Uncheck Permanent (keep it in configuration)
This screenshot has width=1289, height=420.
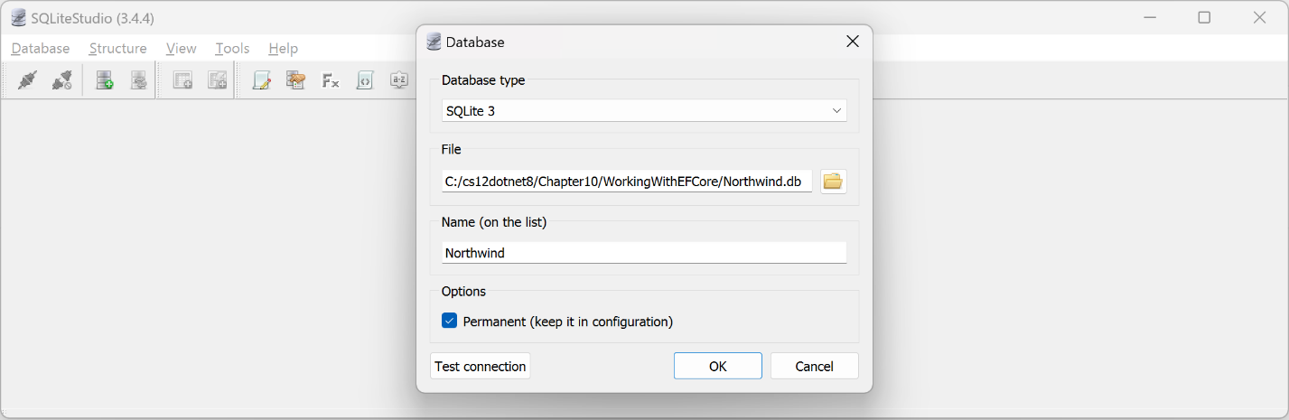[x=449, y=321]
